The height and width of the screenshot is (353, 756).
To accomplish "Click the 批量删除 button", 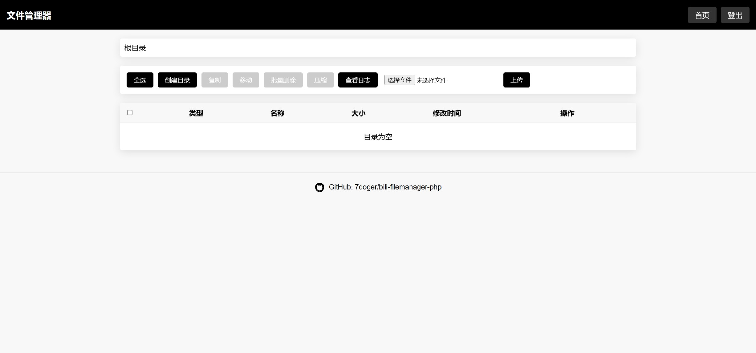I will point(283,80).
